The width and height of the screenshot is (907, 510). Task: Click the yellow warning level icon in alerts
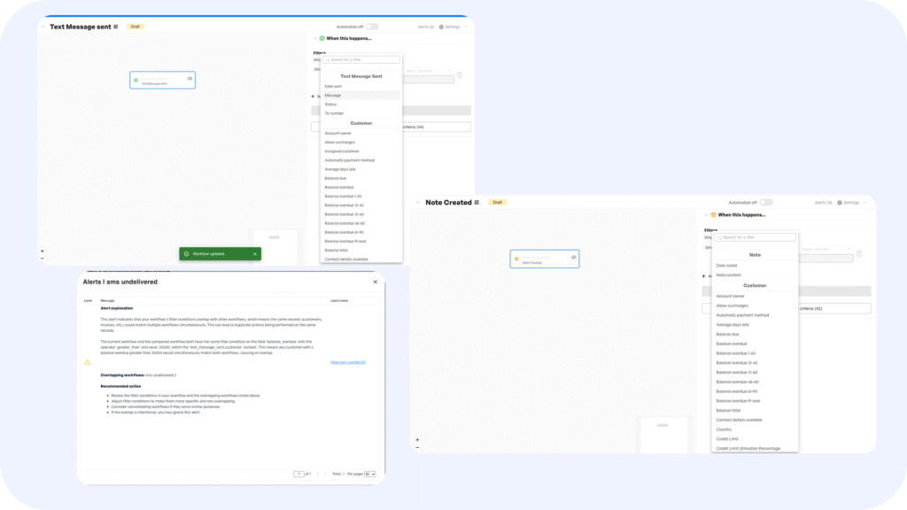pyautogui.click(x=87, y=362)
